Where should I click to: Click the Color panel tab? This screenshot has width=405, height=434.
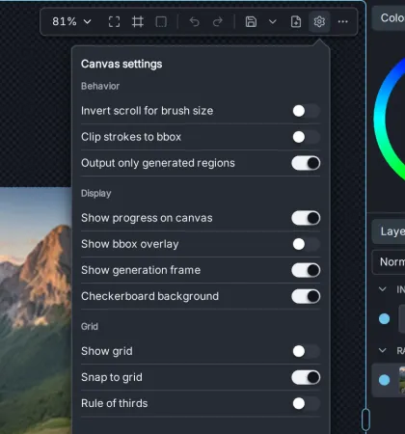click(389, 18)
